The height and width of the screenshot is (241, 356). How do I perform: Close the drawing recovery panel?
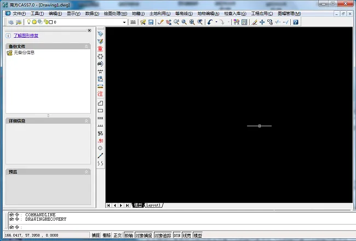coord(89,31)
